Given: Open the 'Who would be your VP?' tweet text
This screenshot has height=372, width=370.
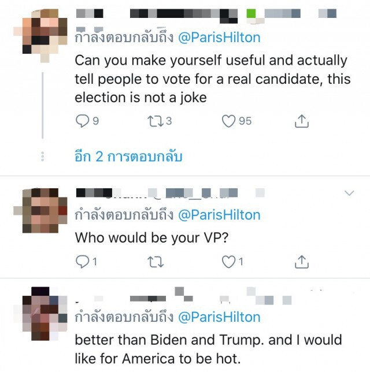Looking at the screenshot, I should click(151, 237).
